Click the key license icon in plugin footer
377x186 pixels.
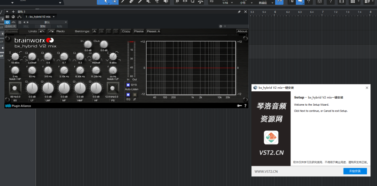pyautogui.click(x=239, y=106)
